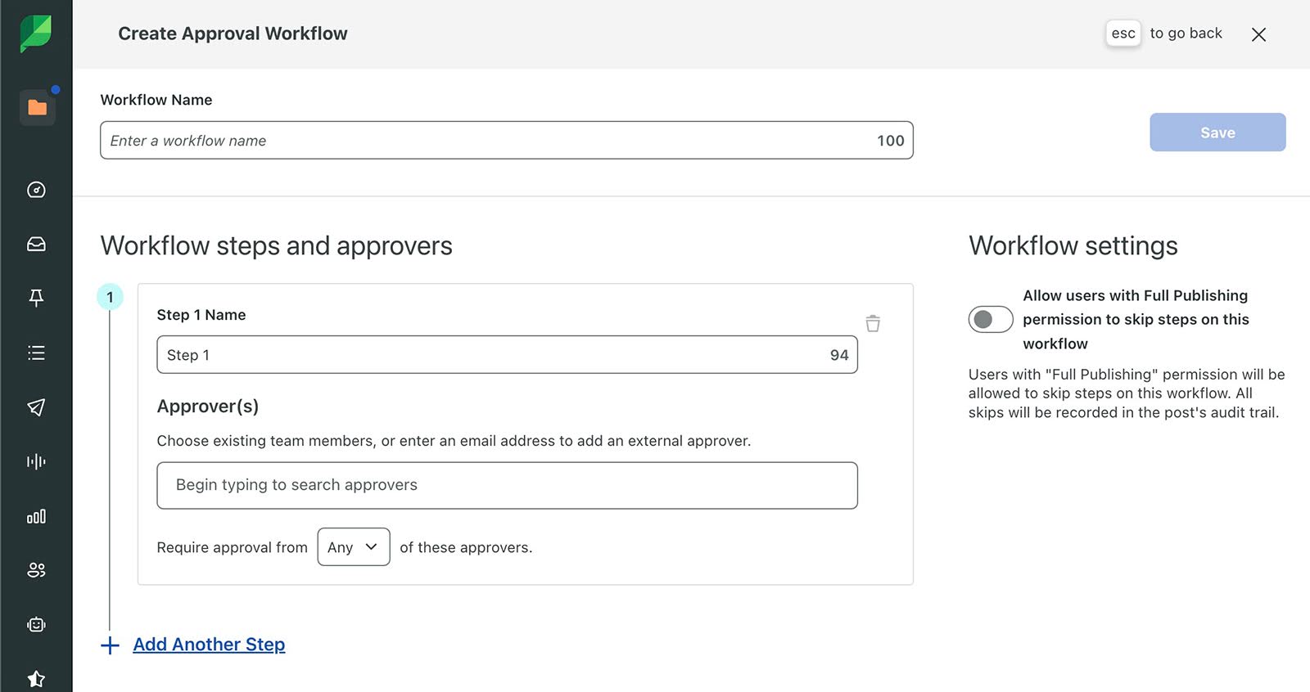Click the pushpin icon in sidebar
The height and width of the screenshot is (692, 1310).
pos(36,298)
